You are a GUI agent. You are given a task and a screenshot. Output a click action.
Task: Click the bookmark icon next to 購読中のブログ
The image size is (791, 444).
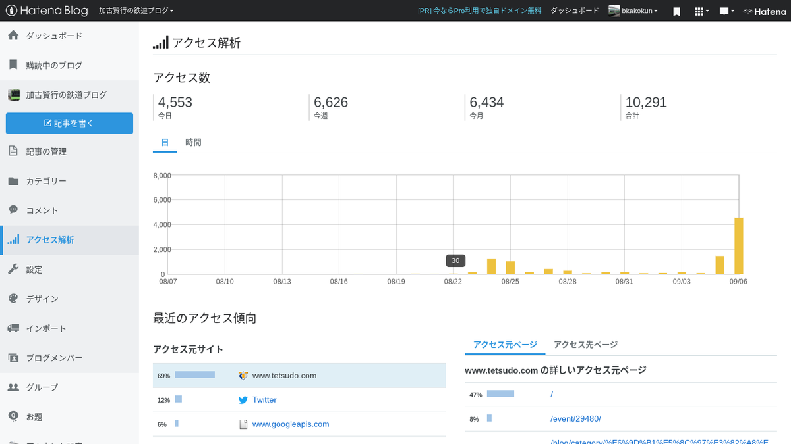coord(13,65)
